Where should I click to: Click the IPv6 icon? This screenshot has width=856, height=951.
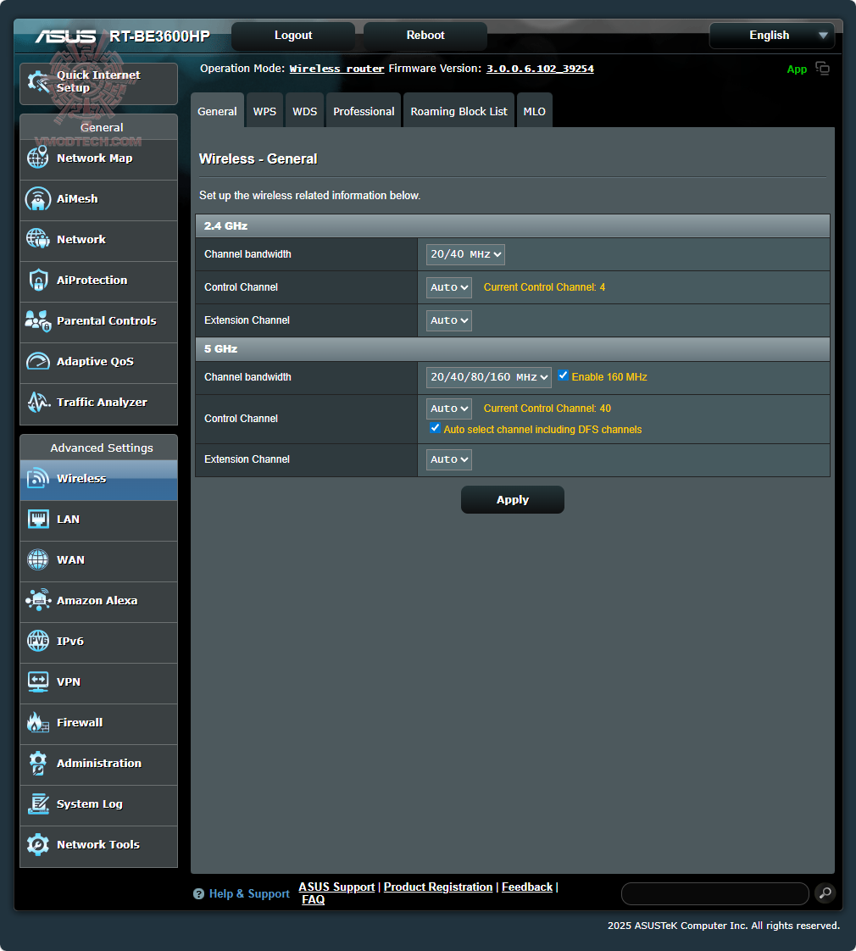(x=37, y=641)
